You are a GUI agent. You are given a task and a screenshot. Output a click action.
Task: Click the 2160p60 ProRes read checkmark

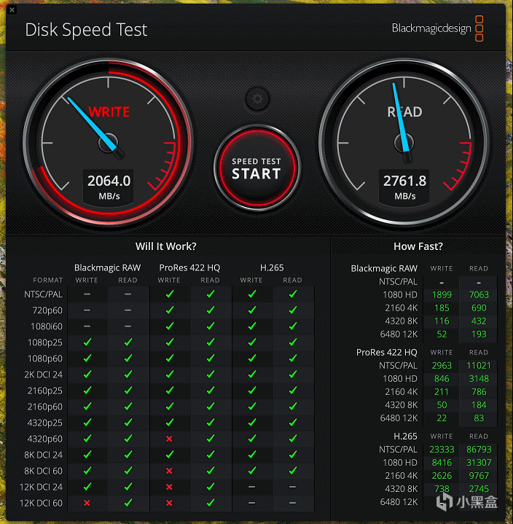point(211,406)
